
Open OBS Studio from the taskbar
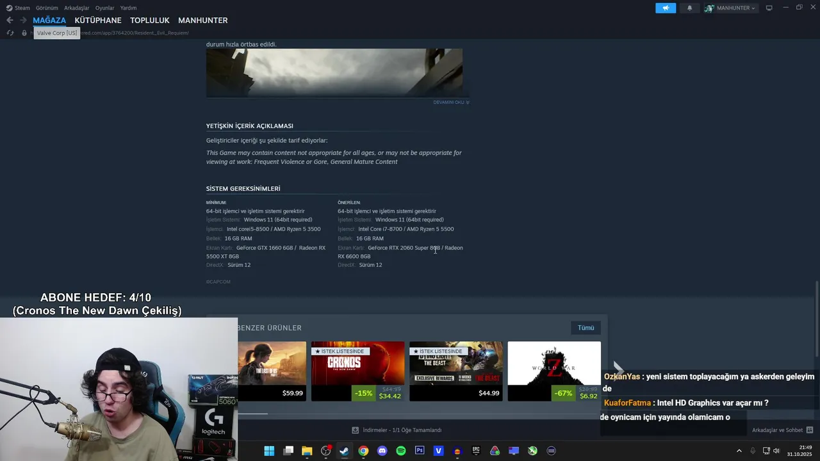tap(325, 451)
